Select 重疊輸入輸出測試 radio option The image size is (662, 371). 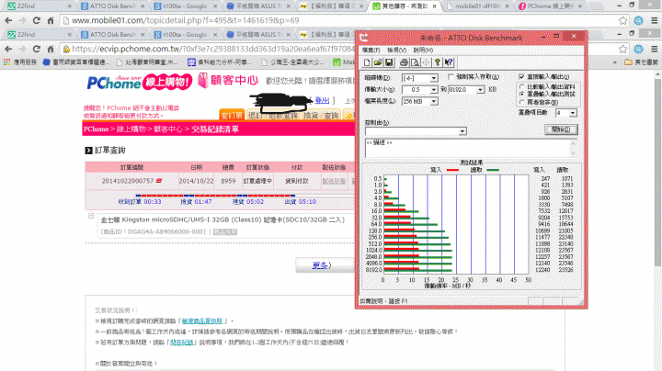pyautogui.click(x=522, y=94)
